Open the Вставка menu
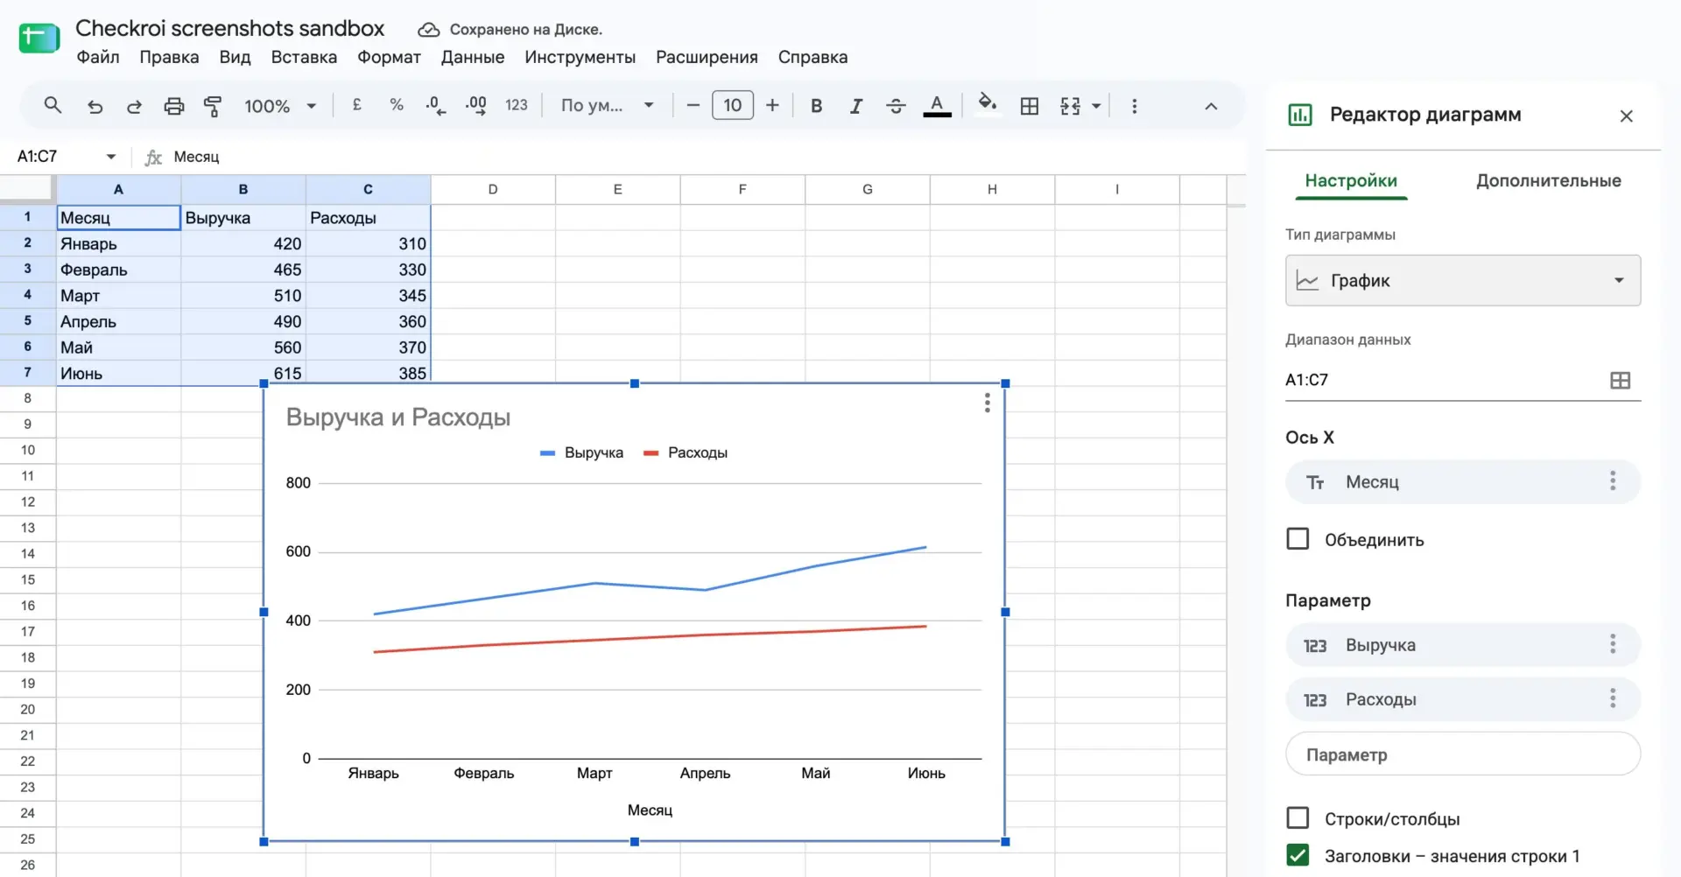The height and width of the screenshot is (877, 1681). pyautogui.click(x=304, y=57)
